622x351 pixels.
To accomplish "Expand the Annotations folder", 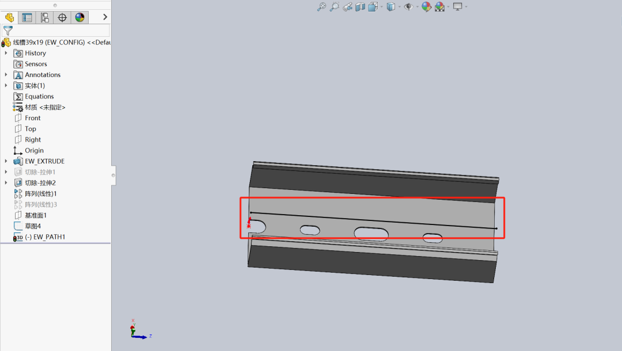I will (6, 74).
